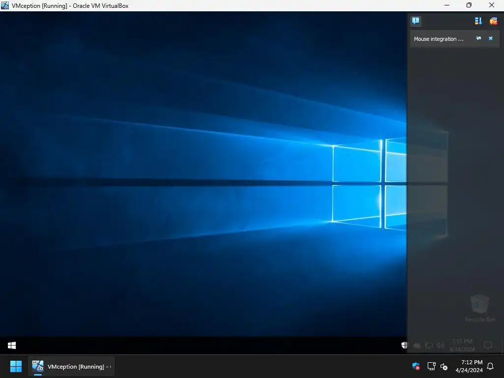Restore down the VMception VirtualBox window

coord(469,5)
